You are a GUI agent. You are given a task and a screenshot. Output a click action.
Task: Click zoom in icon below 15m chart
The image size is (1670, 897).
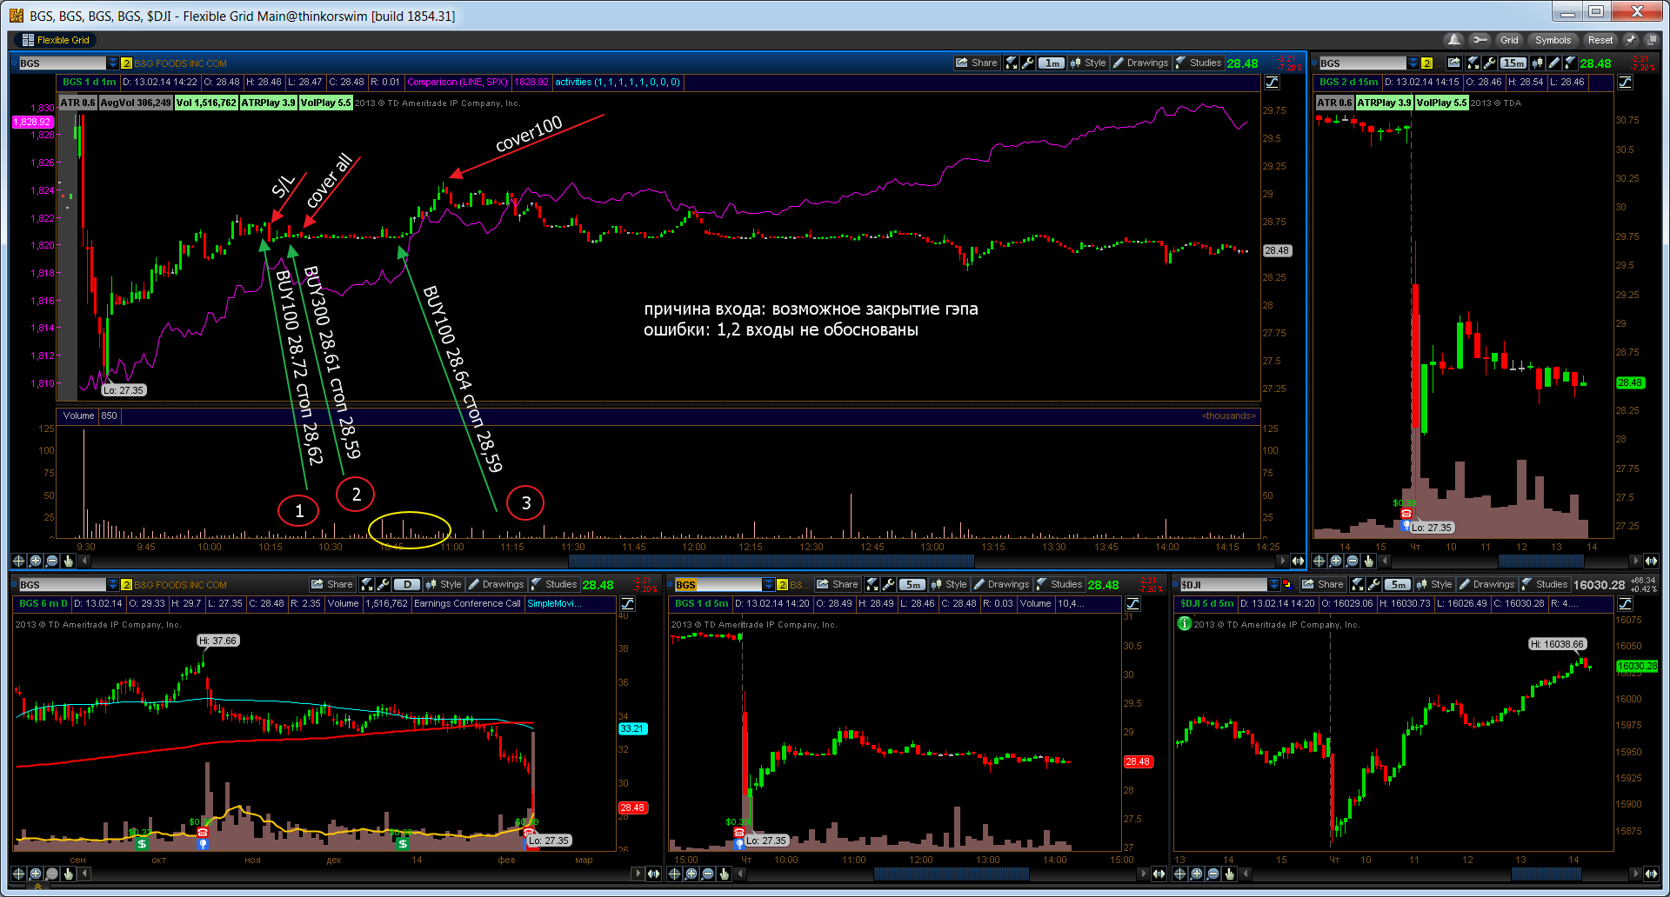(1335, 561)
